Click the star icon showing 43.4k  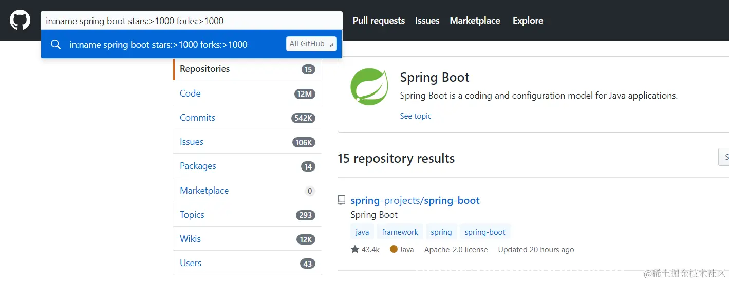355,249
